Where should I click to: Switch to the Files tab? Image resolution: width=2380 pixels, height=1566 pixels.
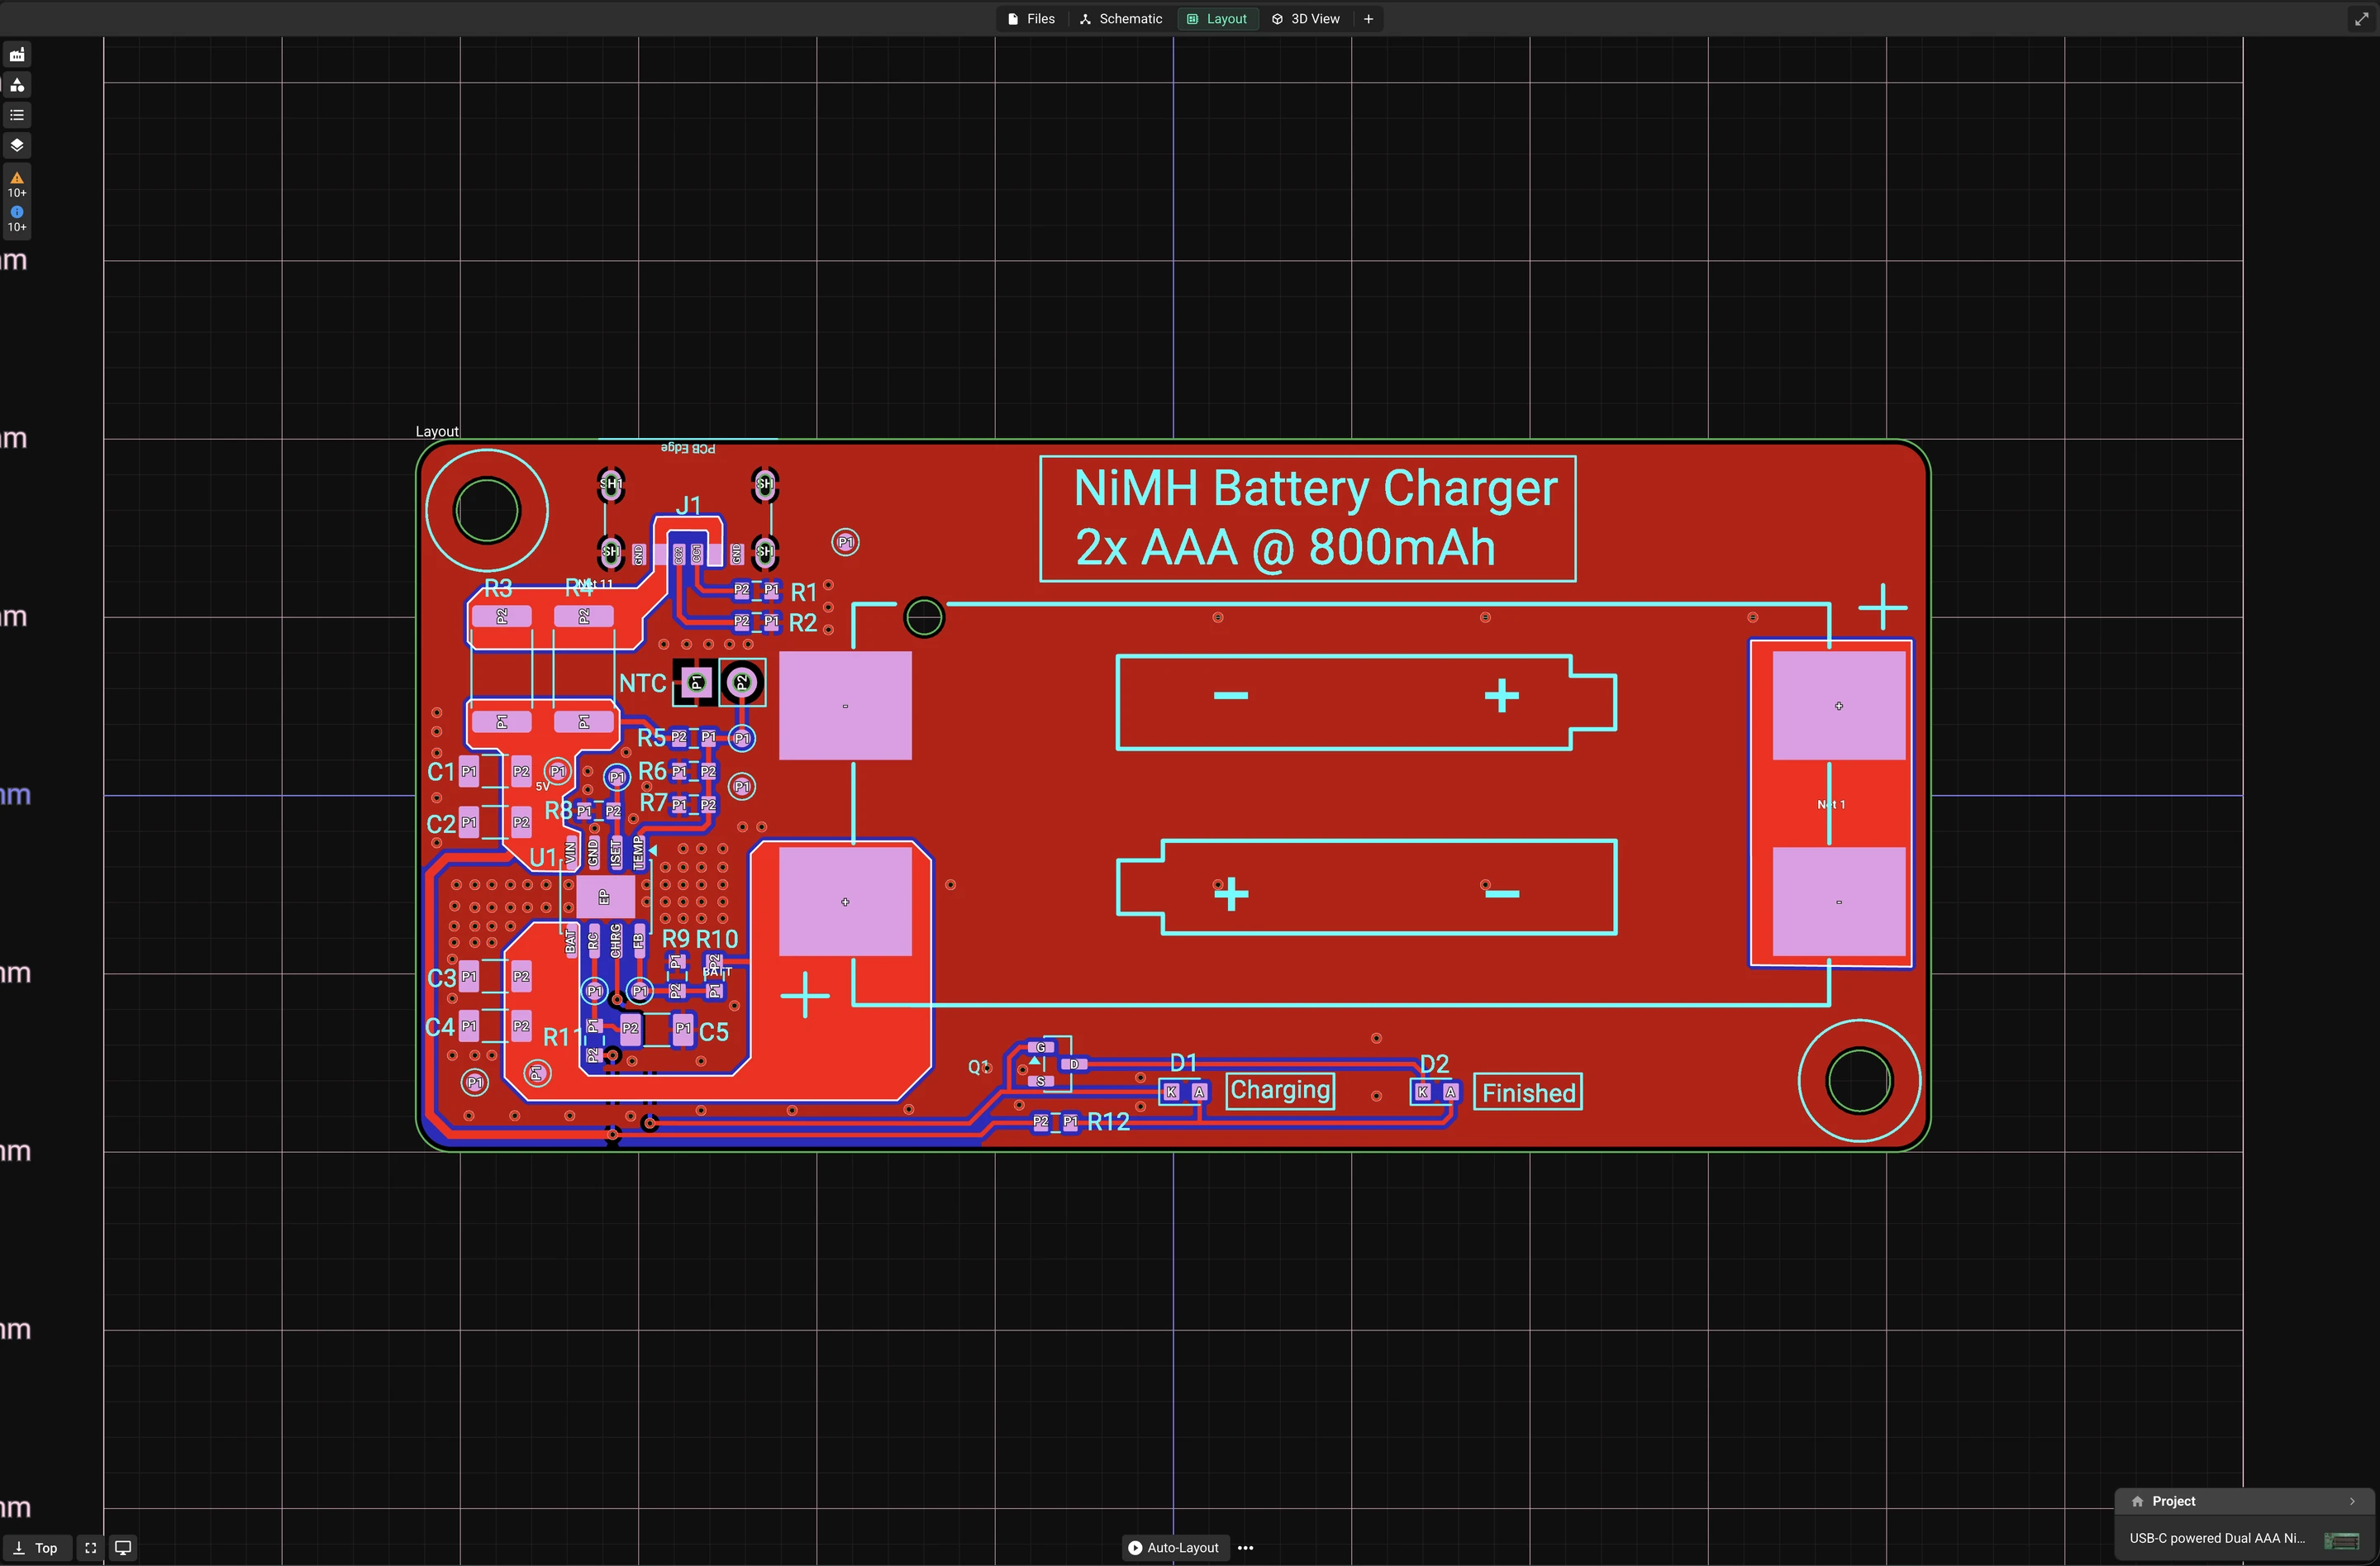(x=1031, y=19)
